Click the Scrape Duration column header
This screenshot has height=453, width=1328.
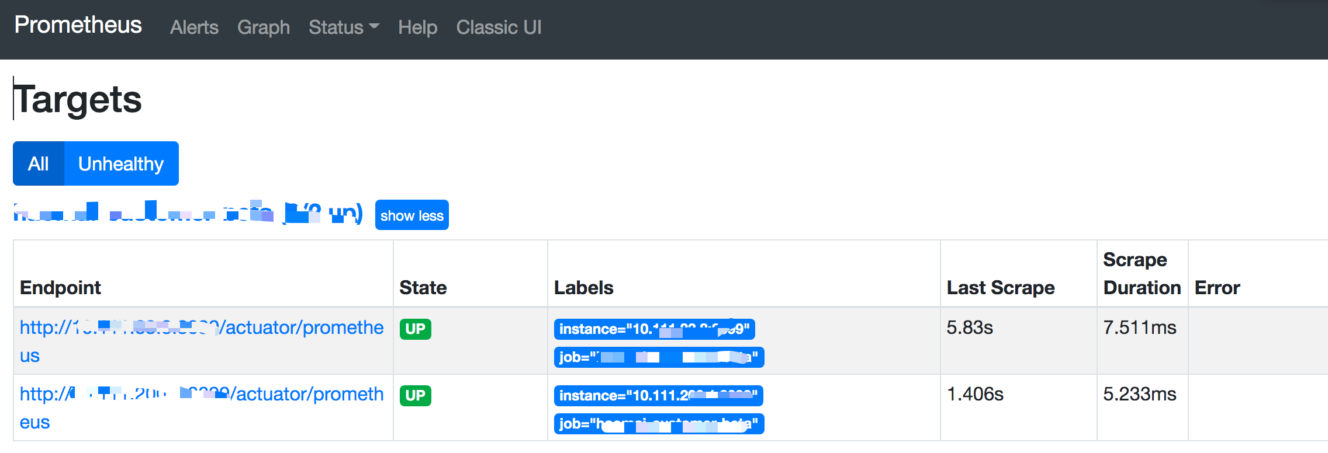(1142, 274)
